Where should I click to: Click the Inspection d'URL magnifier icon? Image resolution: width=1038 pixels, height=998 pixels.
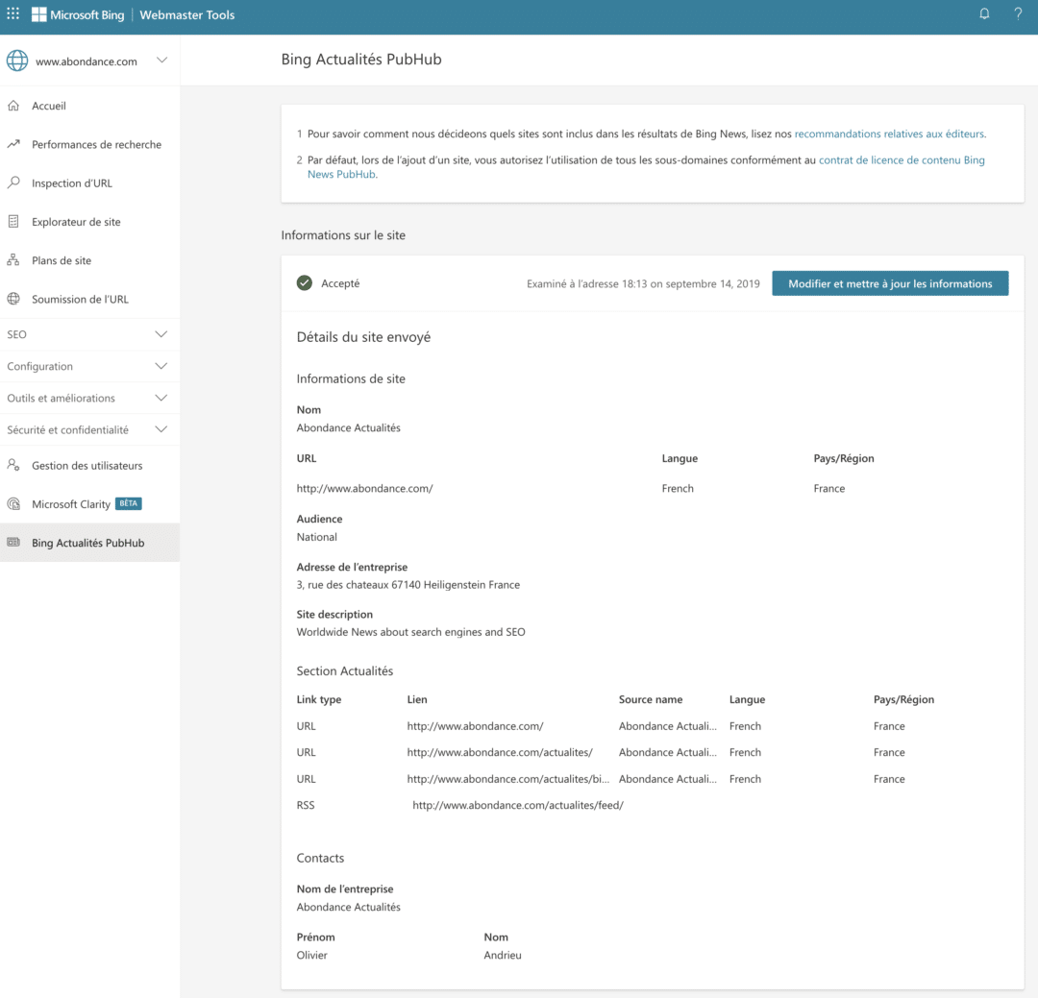[15, 183]
